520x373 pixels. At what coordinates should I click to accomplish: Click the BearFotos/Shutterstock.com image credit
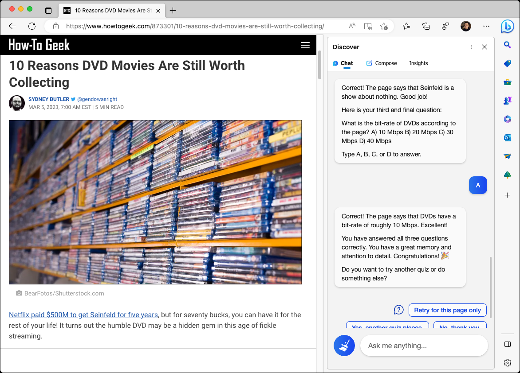pos(64,293)
